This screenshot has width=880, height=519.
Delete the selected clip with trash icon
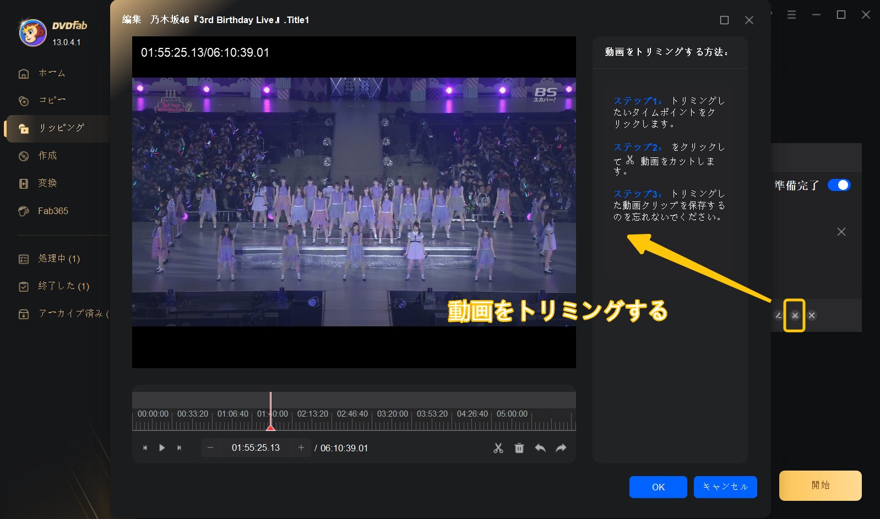(x=519, y=448)
